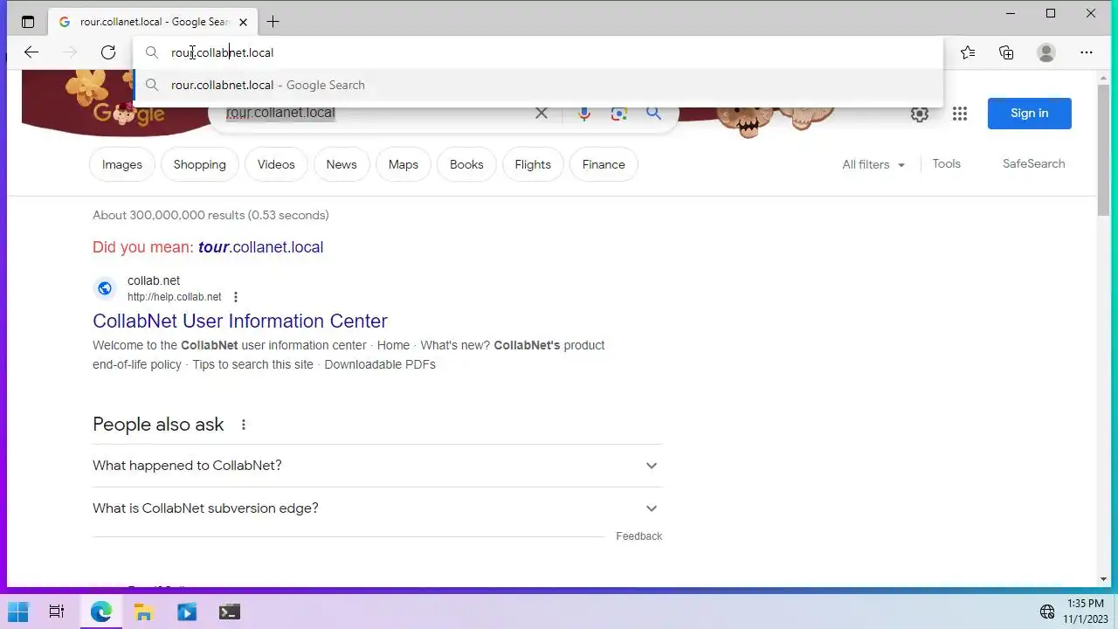Screen dimensions: 1118x629
Task: Select the Finance filter
Action: [604, 164]
